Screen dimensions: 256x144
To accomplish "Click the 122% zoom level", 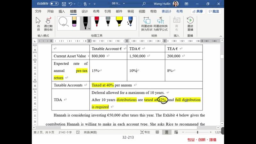I will (x=218, y=132).
